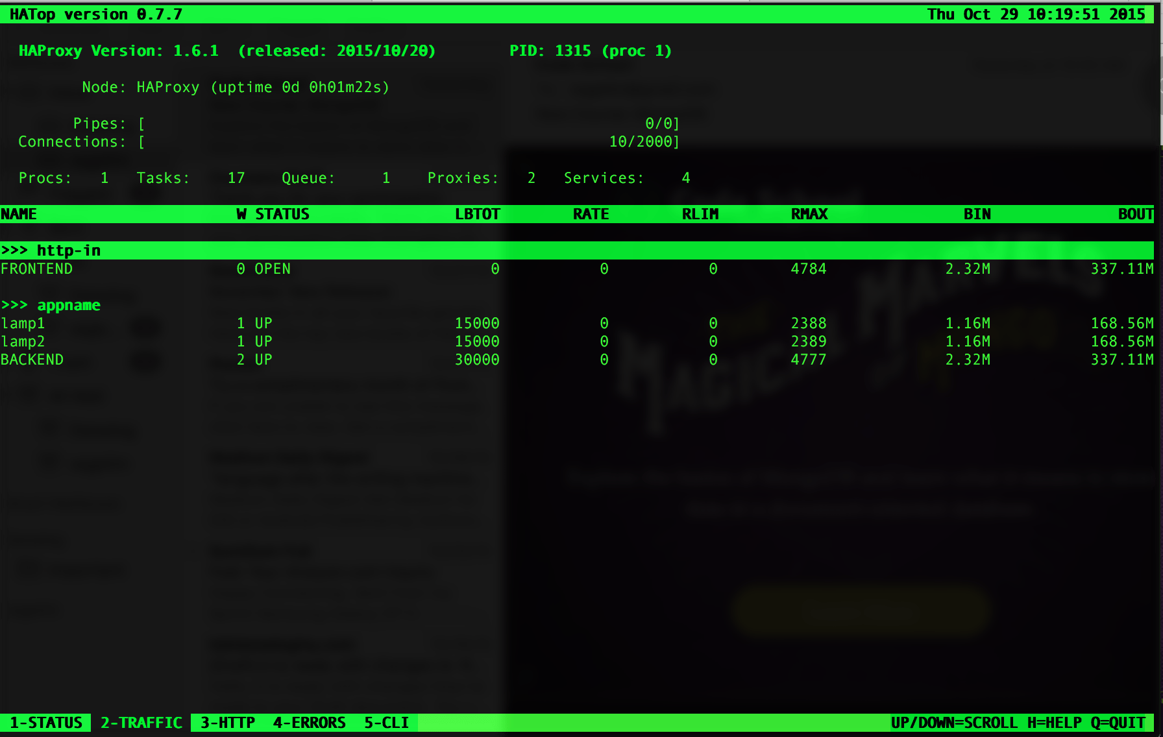The image size is (1163, 737).
Task: Click the NAME column header
Action: tap(19, 214)
